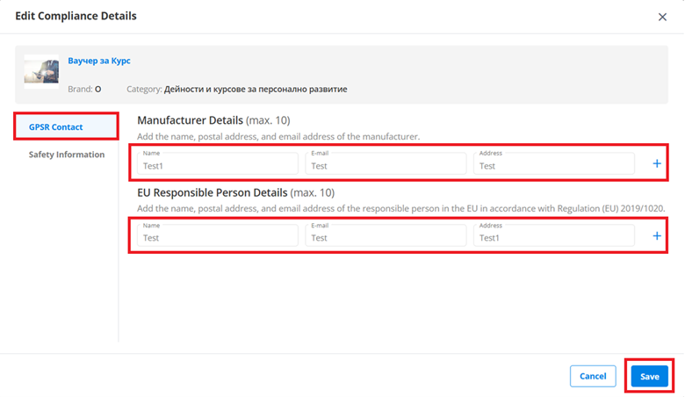685x397 pixels.
Task: Switch to the Safety Information tab
Action: [x=67, y=155]
